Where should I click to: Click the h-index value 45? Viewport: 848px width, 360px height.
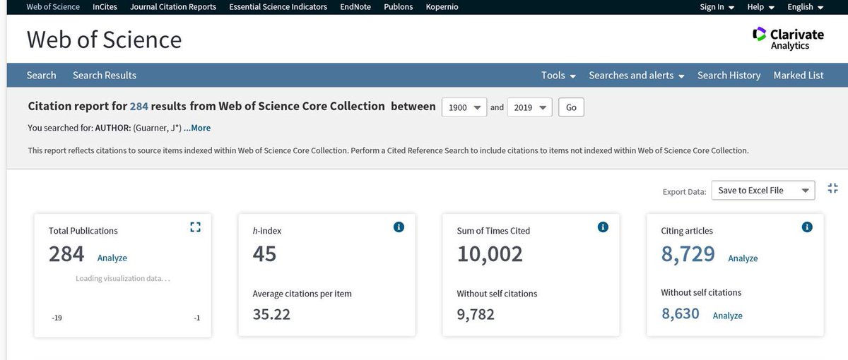tap(264, 253)
